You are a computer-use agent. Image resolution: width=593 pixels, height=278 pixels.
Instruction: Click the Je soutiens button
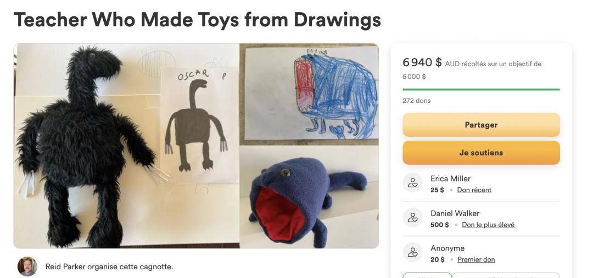(x=481, y=153)
